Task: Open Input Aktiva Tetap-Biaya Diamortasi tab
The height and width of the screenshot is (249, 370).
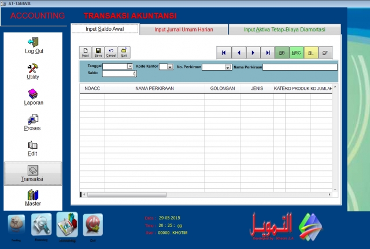Action: point(284,30)
